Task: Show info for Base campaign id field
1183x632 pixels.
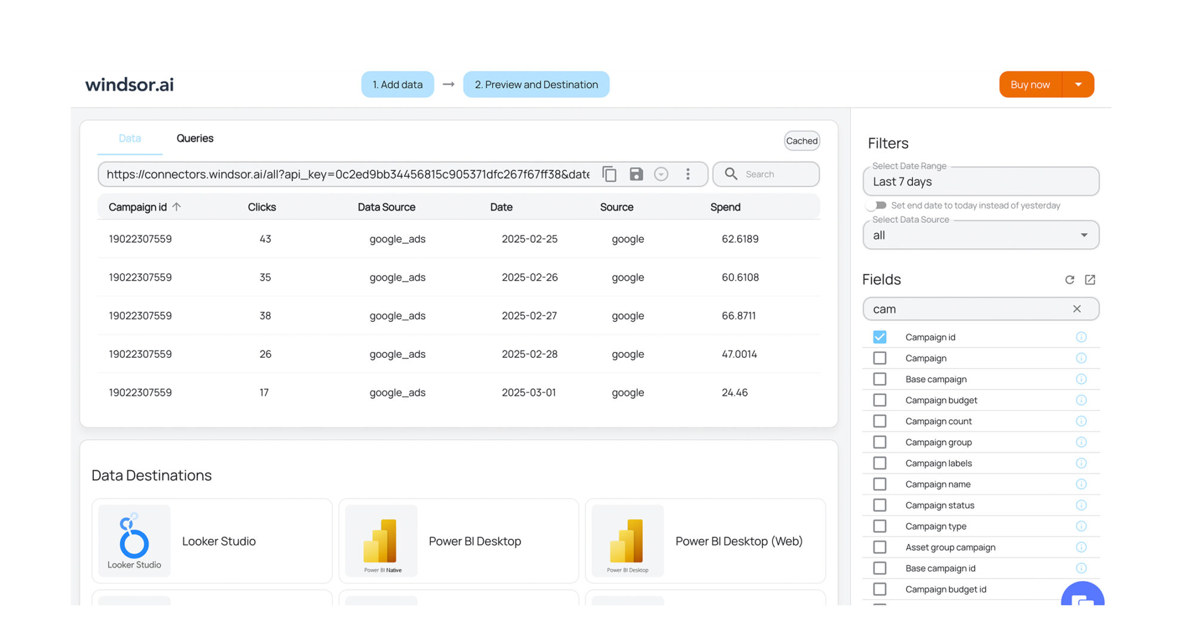Action: (1081, 568)
